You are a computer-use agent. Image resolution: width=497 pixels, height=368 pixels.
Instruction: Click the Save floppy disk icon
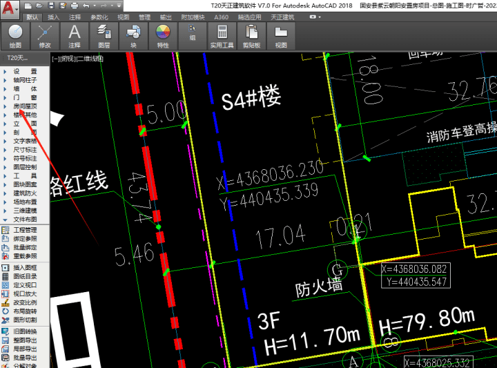[51, 6]
